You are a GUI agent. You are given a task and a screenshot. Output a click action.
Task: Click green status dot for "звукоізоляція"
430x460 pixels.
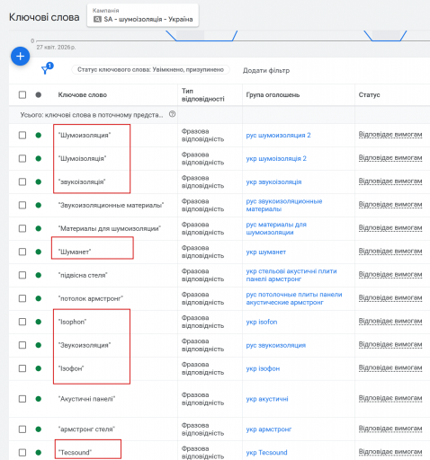(39, 181)
